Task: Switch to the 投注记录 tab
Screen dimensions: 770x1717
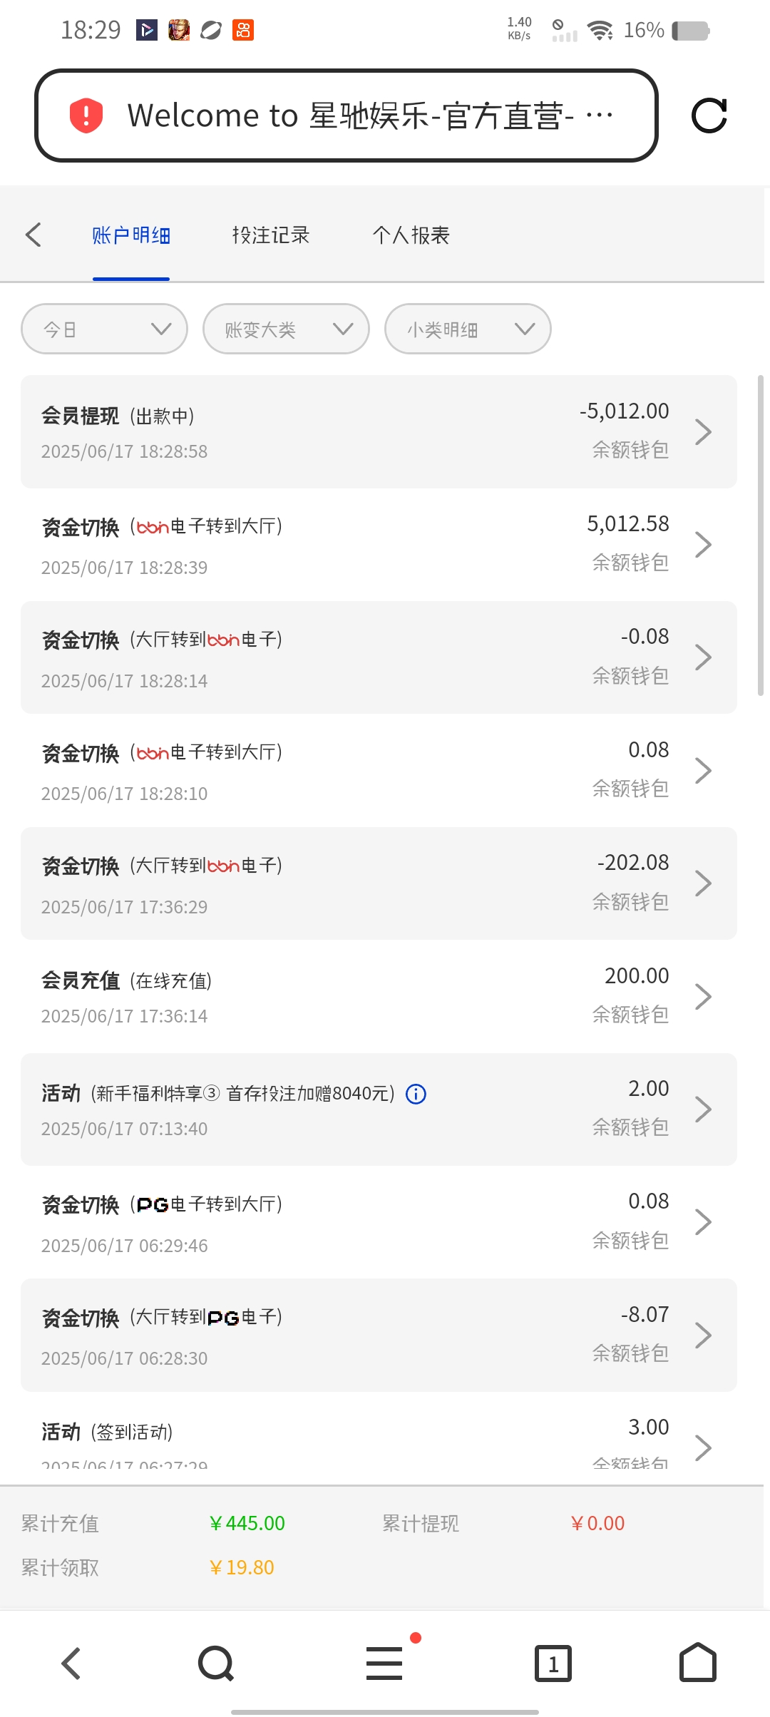Action: [x=271, y=235]
